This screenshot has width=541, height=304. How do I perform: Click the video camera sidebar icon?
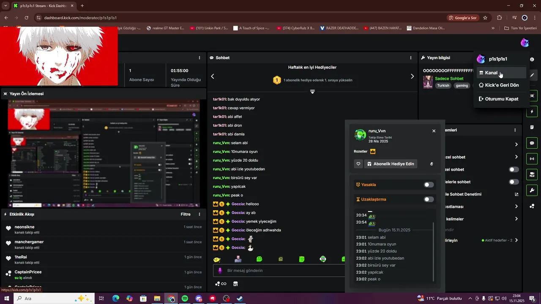[x=532, y=174]
